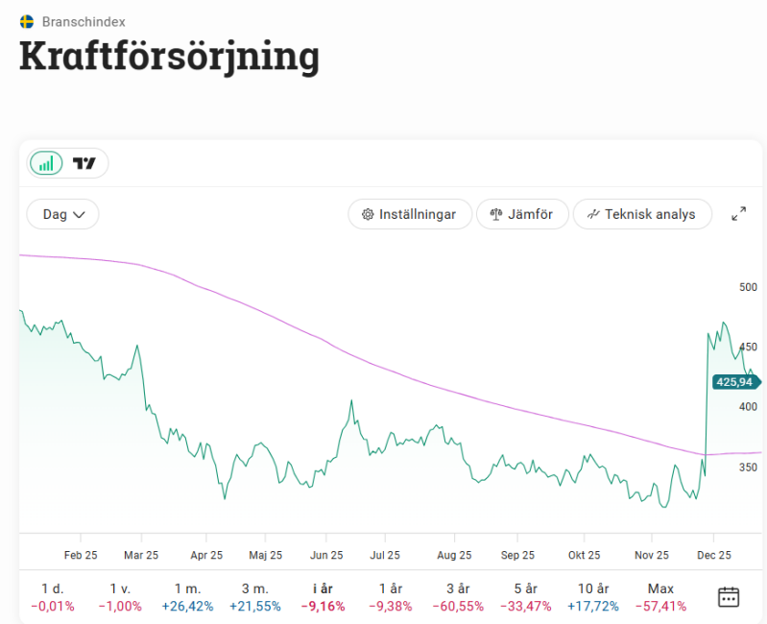Viewport: 767px width, 624px height.
Task: Switch chart to 5 år range
Action: pyautogui.click(x=526, y=596)
